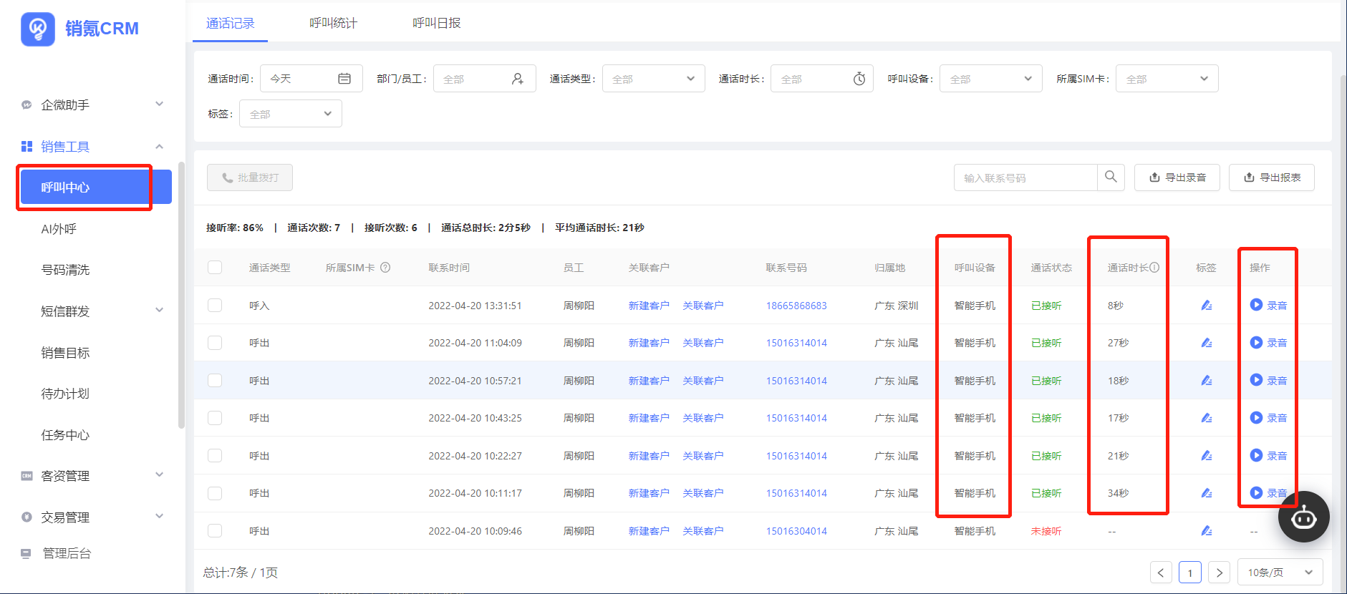Click the person icon in department field
The image size is (1347, 594).
pyautogui.click(x=518, y=79)
